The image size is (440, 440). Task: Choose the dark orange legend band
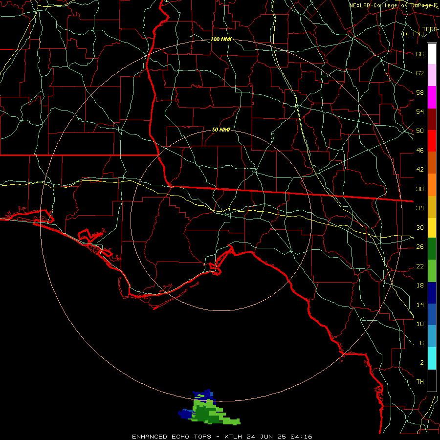(x=432, y=162)
